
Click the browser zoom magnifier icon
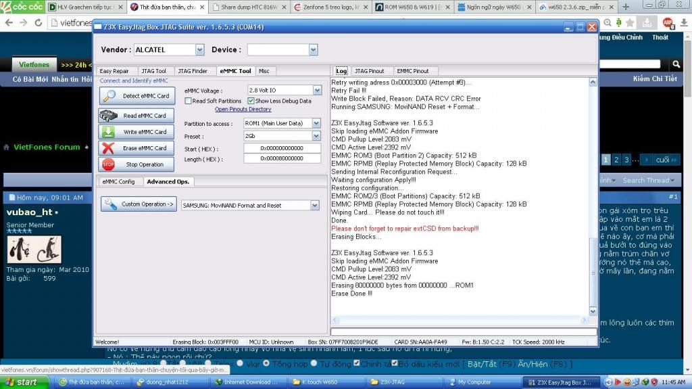pyautogui.click(x=608, y=22)
